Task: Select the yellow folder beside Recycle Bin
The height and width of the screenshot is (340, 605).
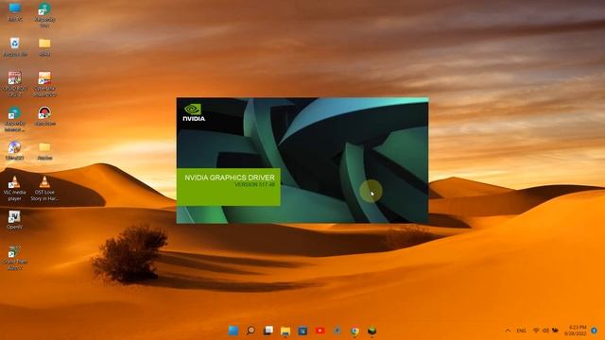Action: pos(44,46)
